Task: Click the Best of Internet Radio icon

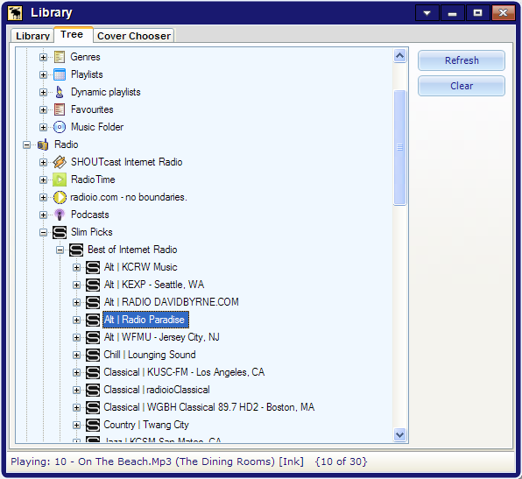Action: (76, 250)
